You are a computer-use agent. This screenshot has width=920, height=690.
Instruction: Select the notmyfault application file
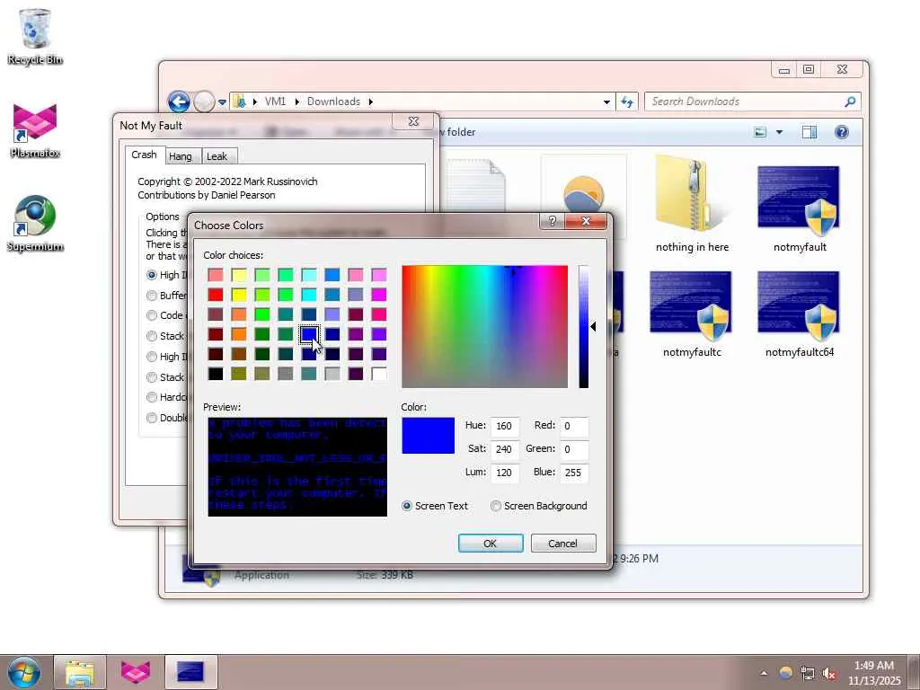pyautogui.click(x=799, y=208)
